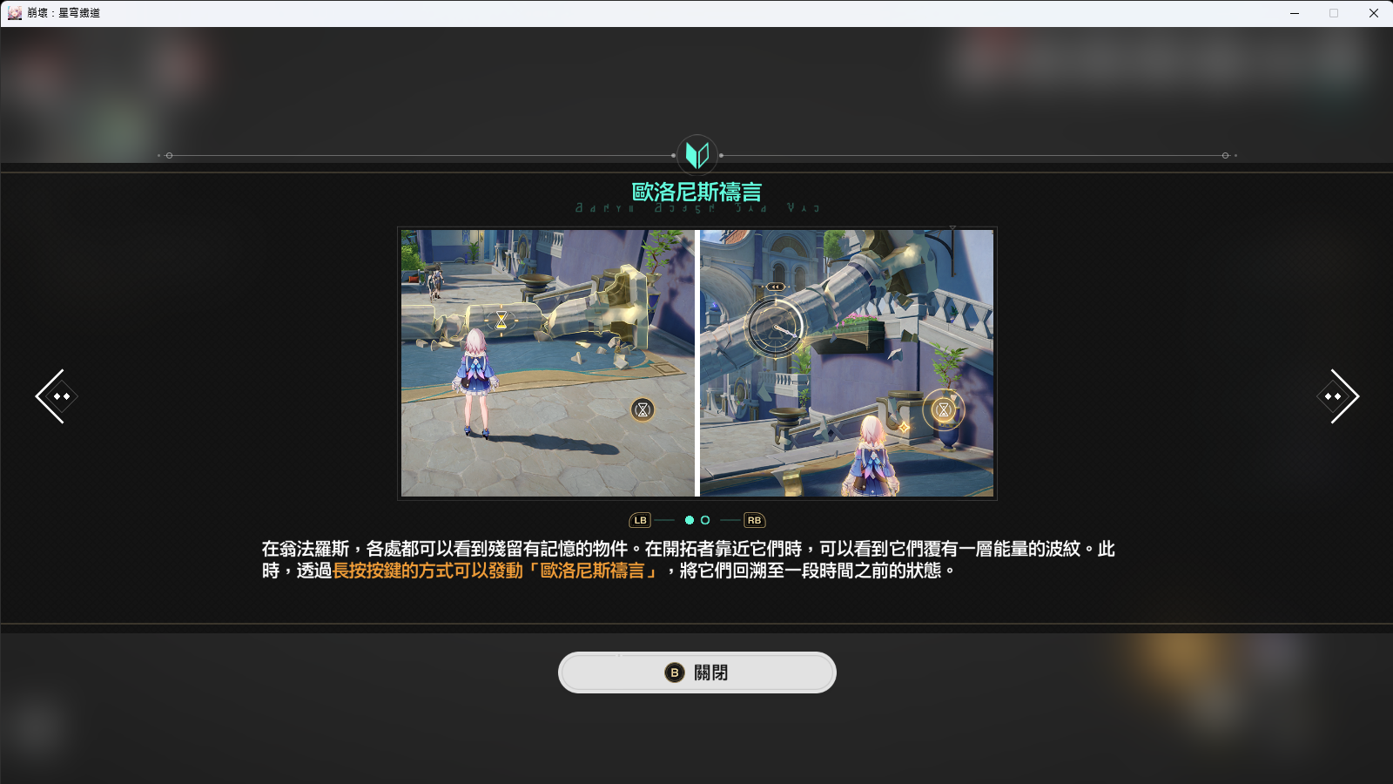The width and height of the screenshot is (1393, 784).
Task: Click the game app icon in title bar
Action: [x=14, y=13]
